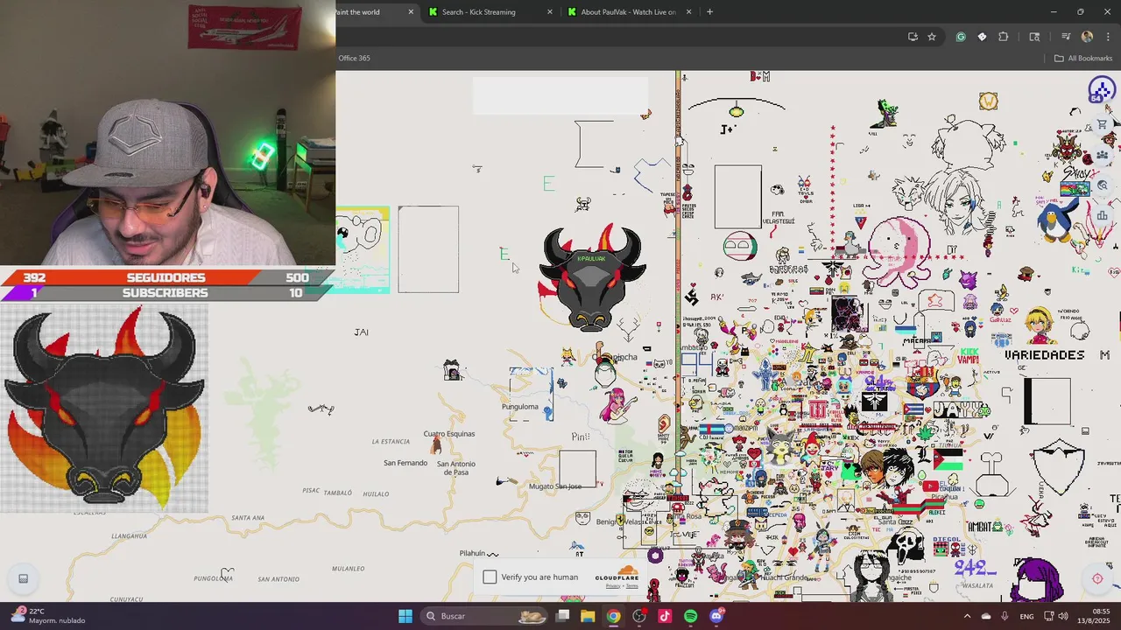The height and width of the screenshot is (630, 1121).
Task: Open the tab search icon in the toolbar
Action: 1034,37
